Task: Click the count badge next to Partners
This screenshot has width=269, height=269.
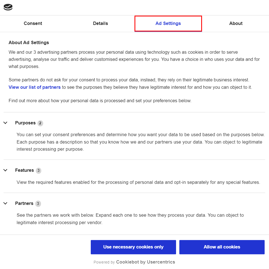Action: tap(38, 204)
